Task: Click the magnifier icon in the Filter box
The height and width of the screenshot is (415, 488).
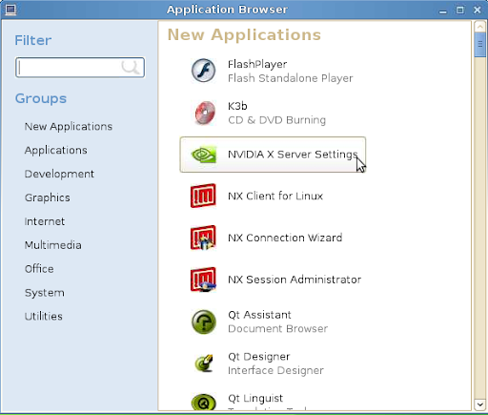Action: pyautogui.click(x=131, y=67)
